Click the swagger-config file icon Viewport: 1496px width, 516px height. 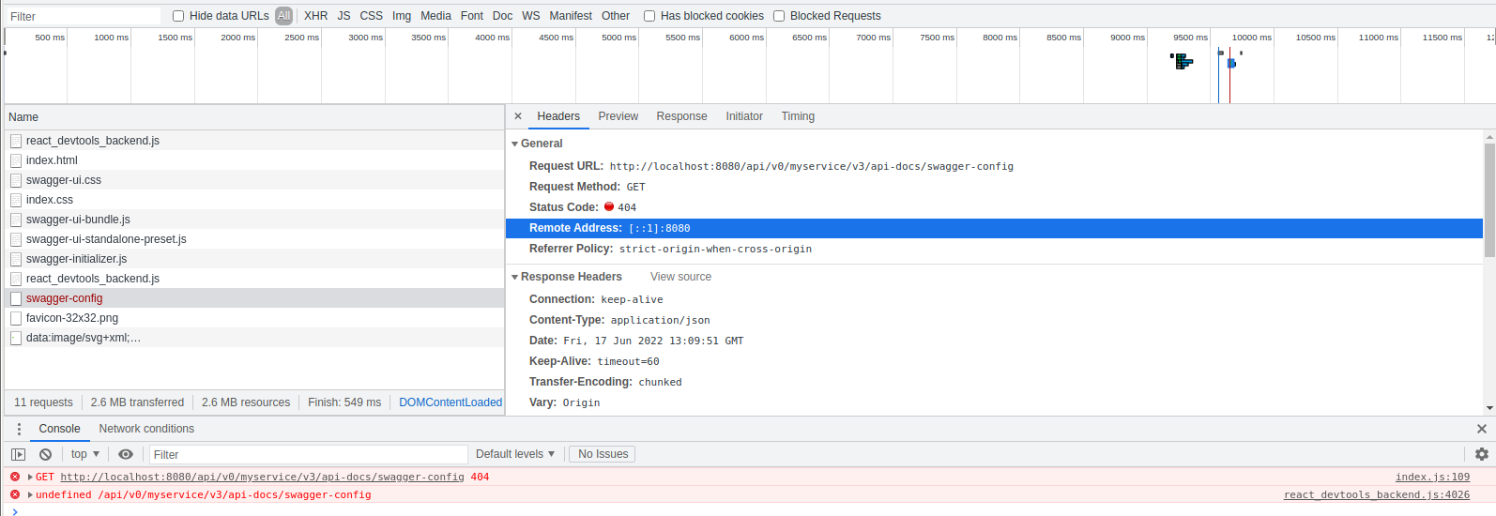(16, 298)
